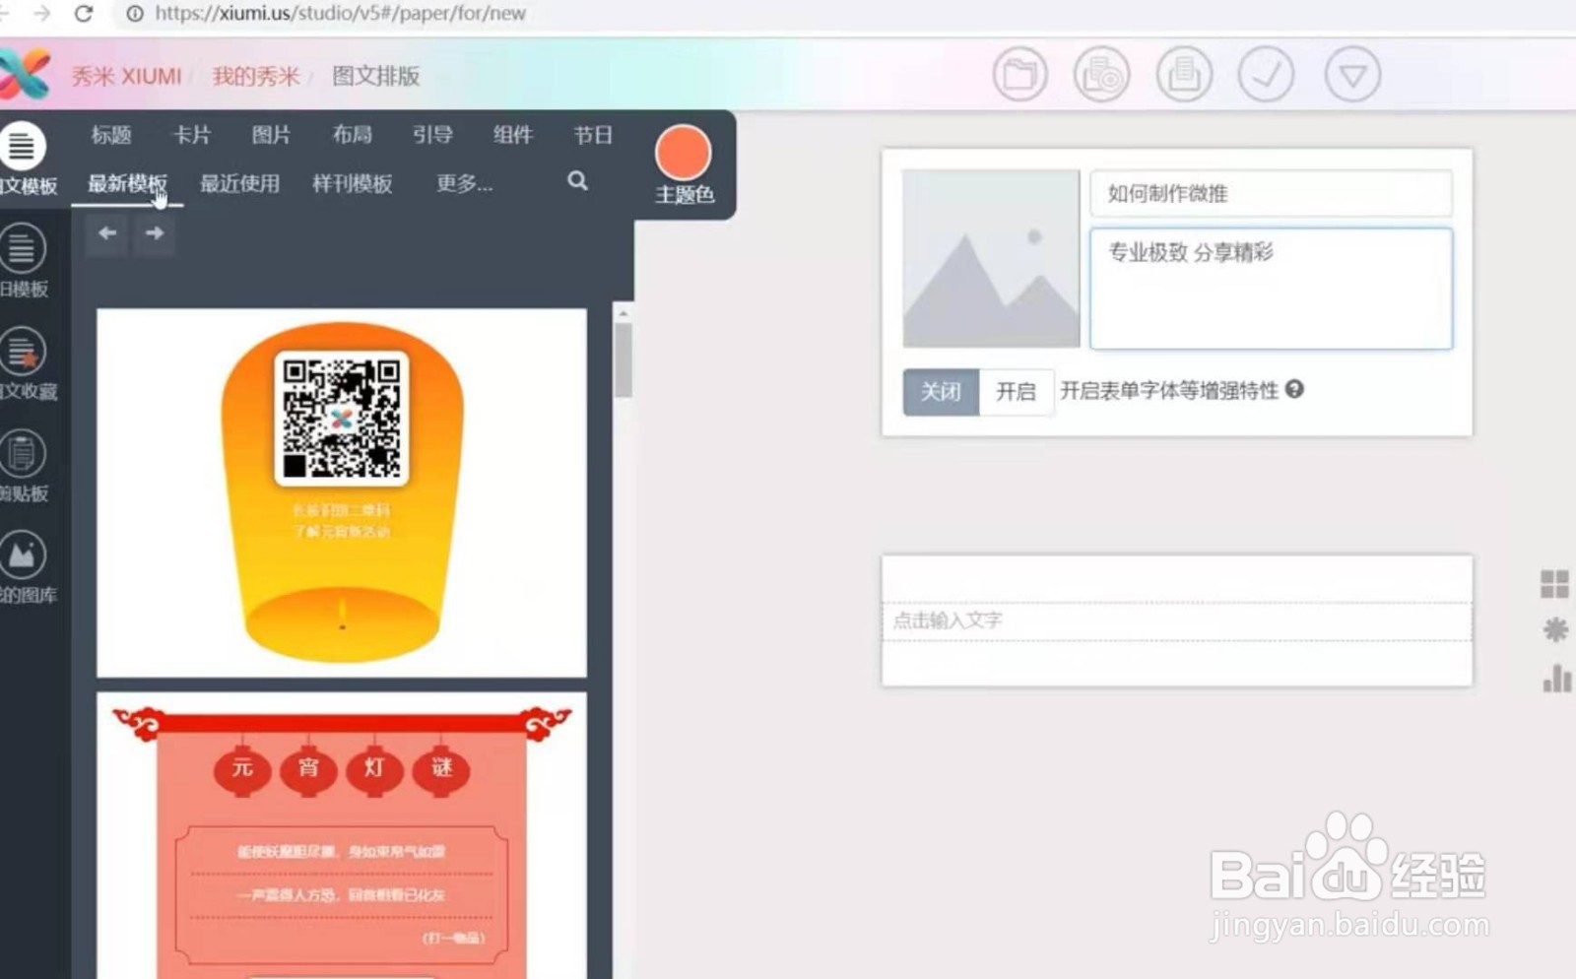Go to previous template page arrow
Screen dimensions: 1576x979
click(107, 233)
